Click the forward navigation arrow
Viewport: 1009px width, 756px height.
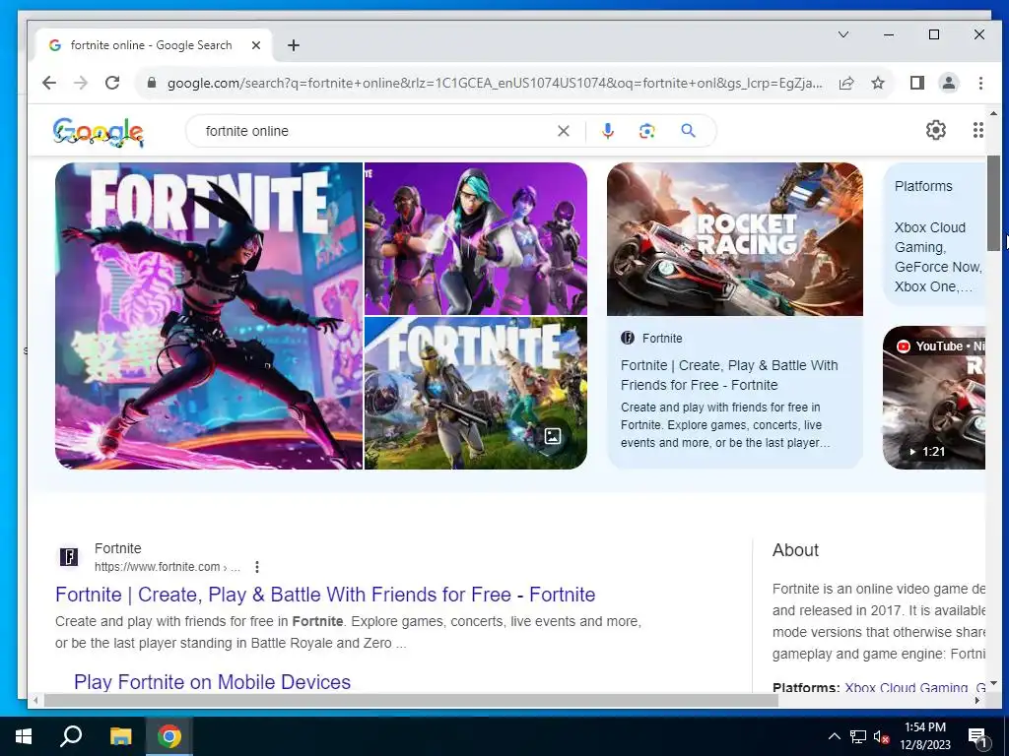click(81, 83)
